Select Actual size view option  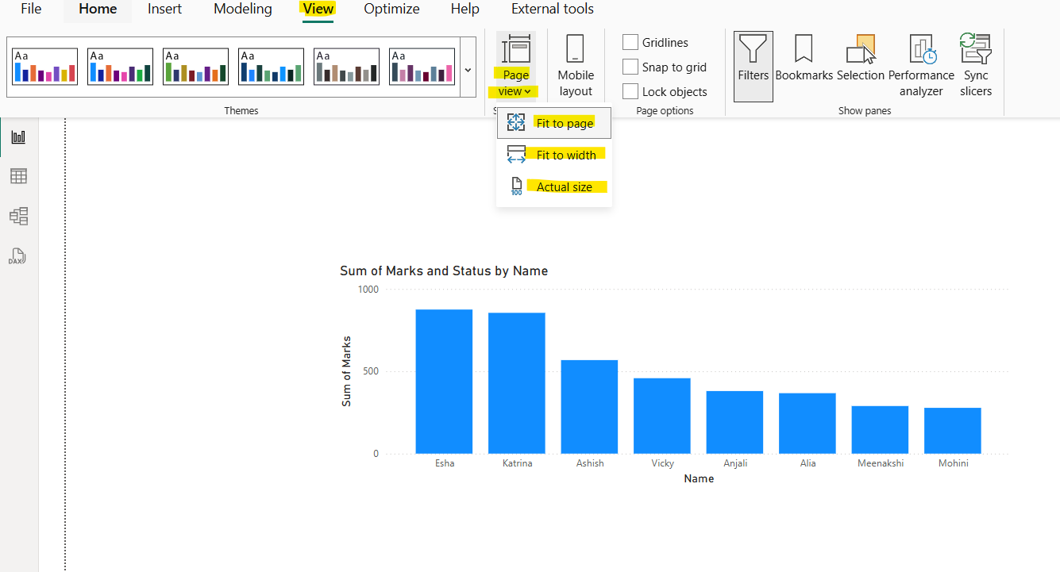(565, 186)
